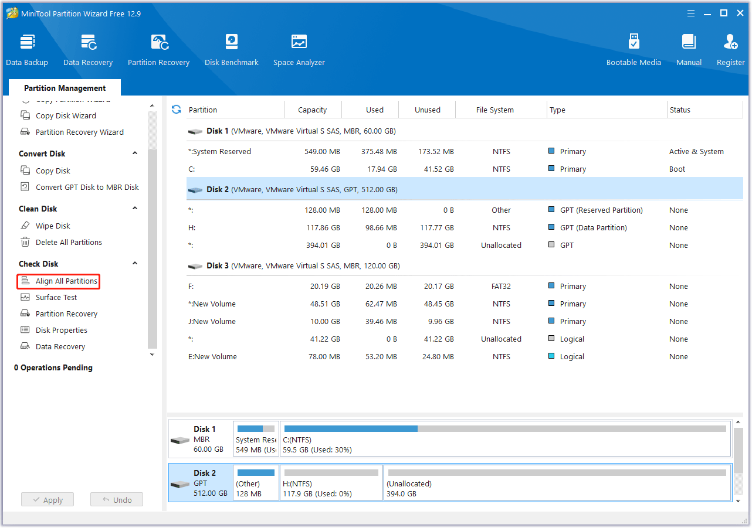
Task: Click the Wipe Disk eraser icon
Action: (x=25, y=226)
